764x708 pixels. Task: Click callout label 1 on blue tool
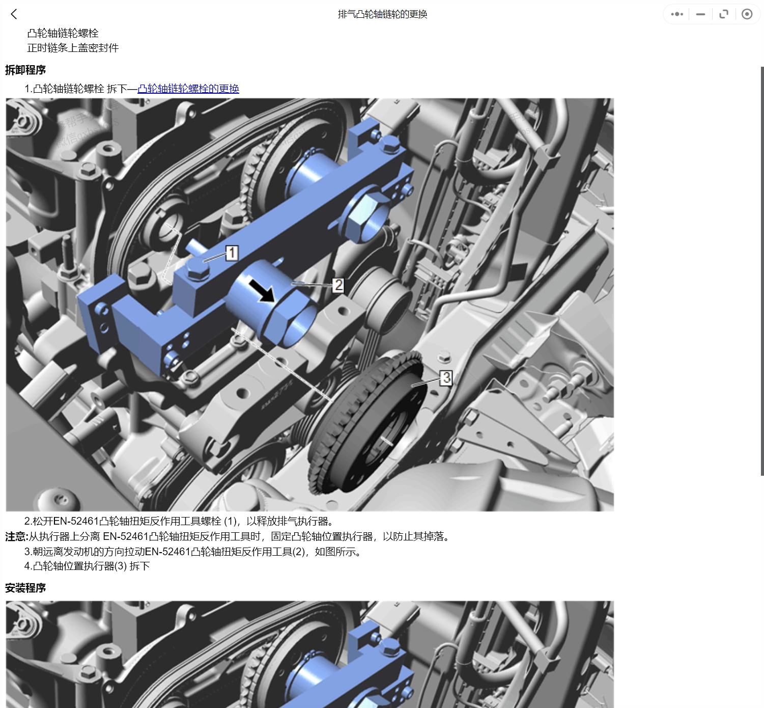point(232,252)
